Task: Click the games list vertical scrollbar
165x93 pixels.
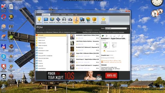Action: pyautogui.click(x=100, y=52)
